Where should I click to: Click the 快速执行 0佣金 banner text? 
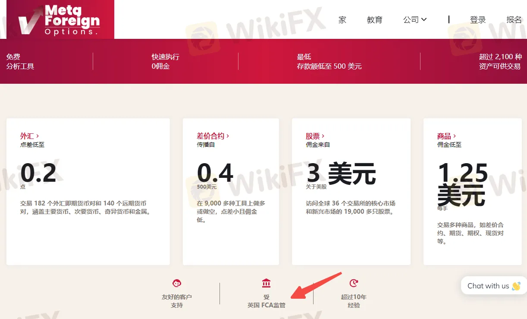coord(165,61)
